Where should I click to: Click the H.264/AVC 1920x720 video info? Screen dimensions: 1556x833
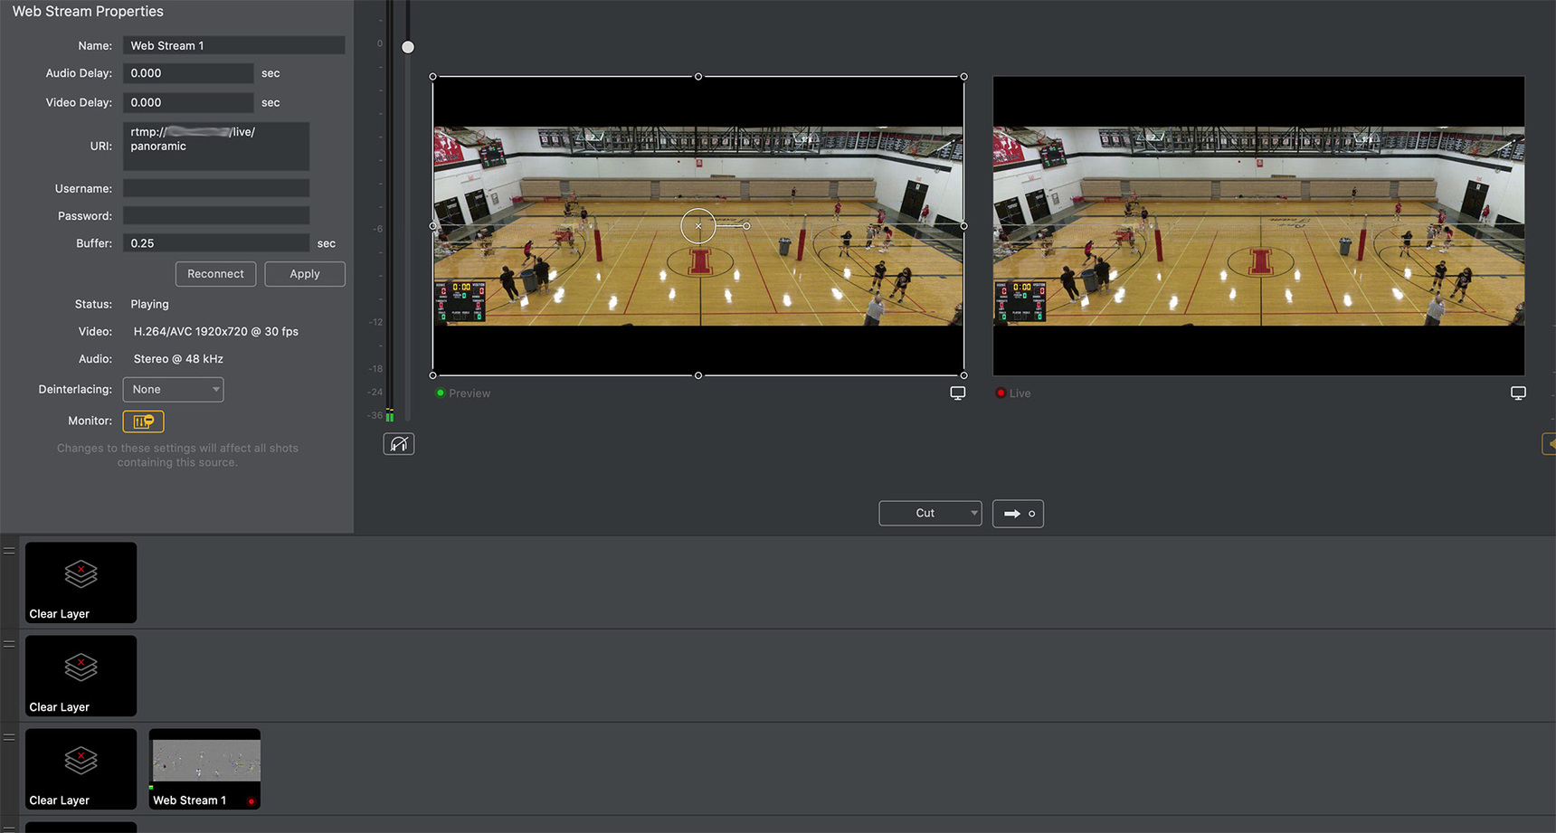pos(216,332)
